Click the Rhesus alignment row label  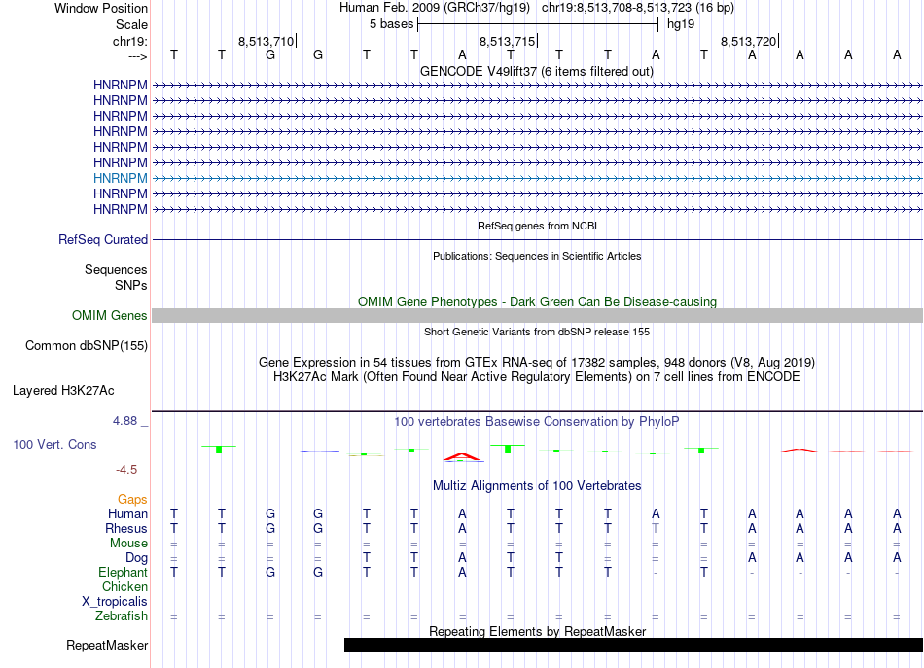click(x=126, y=528)
